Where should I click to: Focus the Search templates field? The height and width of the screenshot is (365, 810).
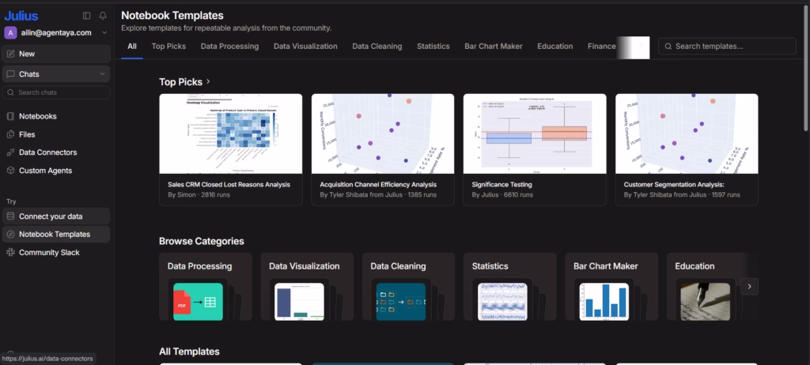tap(727, 46)
